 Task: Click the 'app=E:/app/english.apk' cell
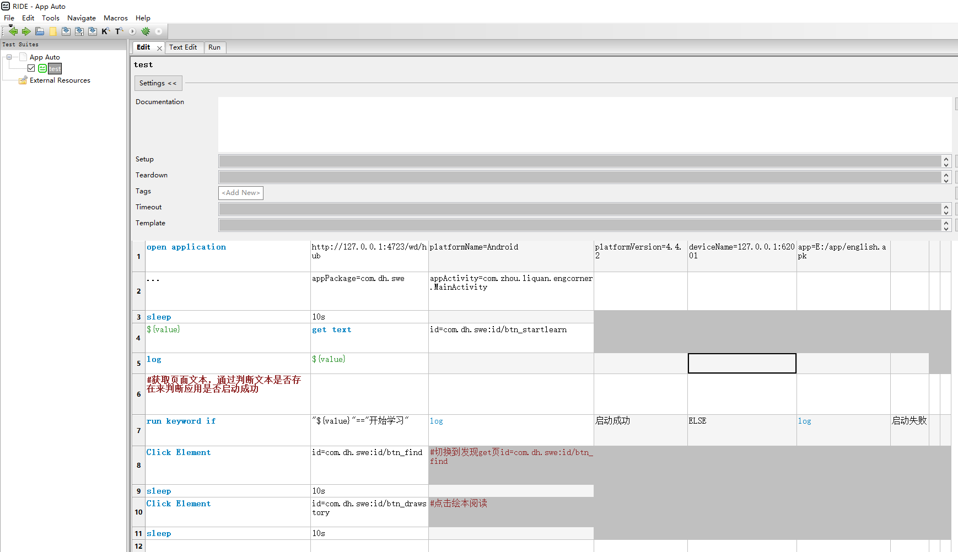[843, 256]
